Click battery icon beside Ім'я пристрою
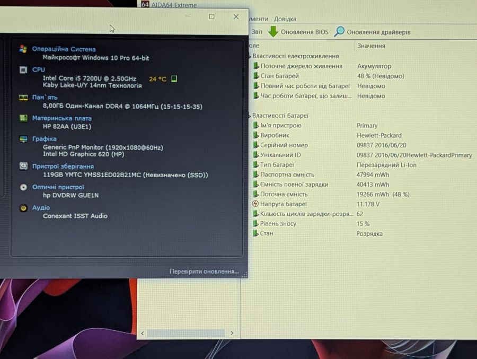The width and height of the screenshot is (477, 359). [x=256, y=125]
